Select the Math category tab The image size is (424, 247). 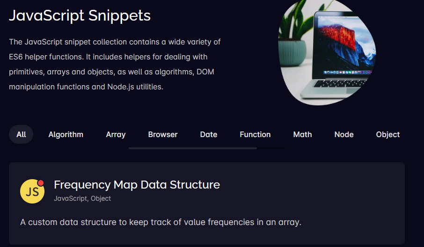(x=302, y=134)
